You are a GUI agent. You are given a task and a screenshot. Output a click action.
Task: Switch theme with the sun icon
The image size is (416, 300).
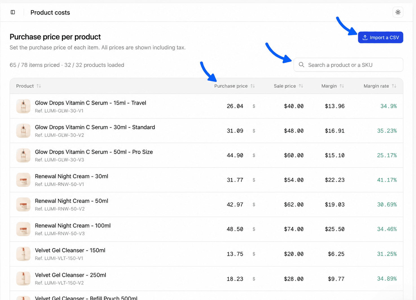tap(398, 12)
